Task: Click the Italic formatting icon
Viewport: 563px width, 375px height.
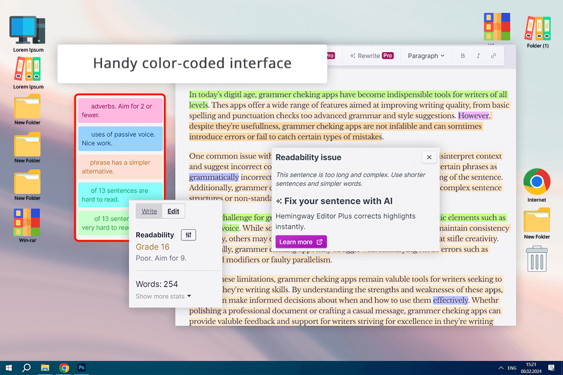Action: [x=478, y=56]
